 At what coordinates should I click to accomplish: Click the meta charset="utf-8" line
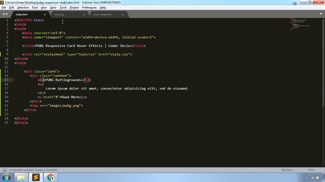pyautogui.click(x=44, y=33)
